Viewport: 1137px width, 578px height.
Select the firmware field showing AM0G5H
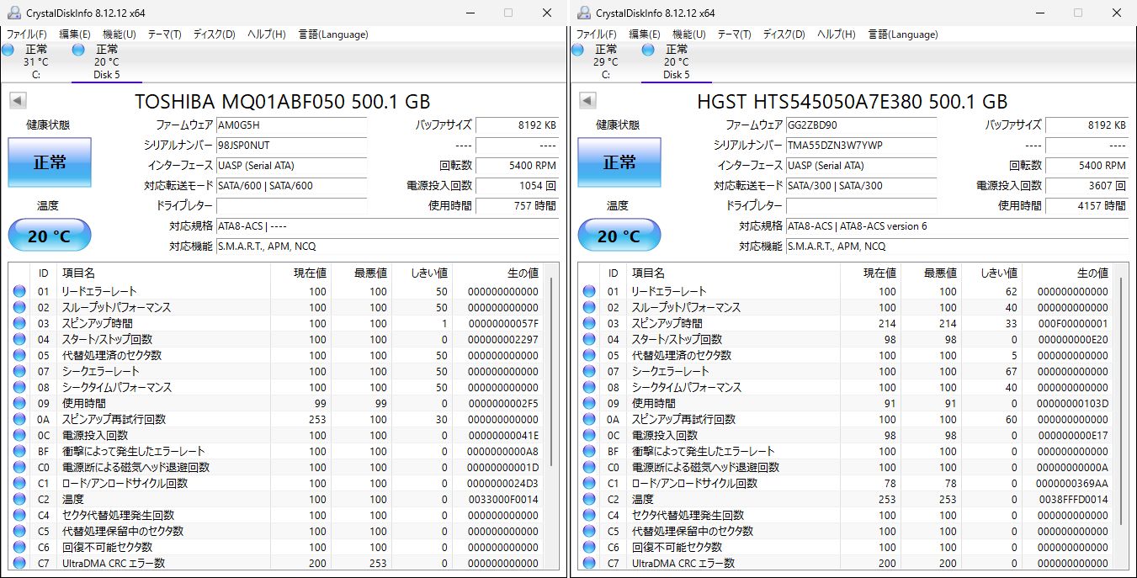click(x=292, y=125)
